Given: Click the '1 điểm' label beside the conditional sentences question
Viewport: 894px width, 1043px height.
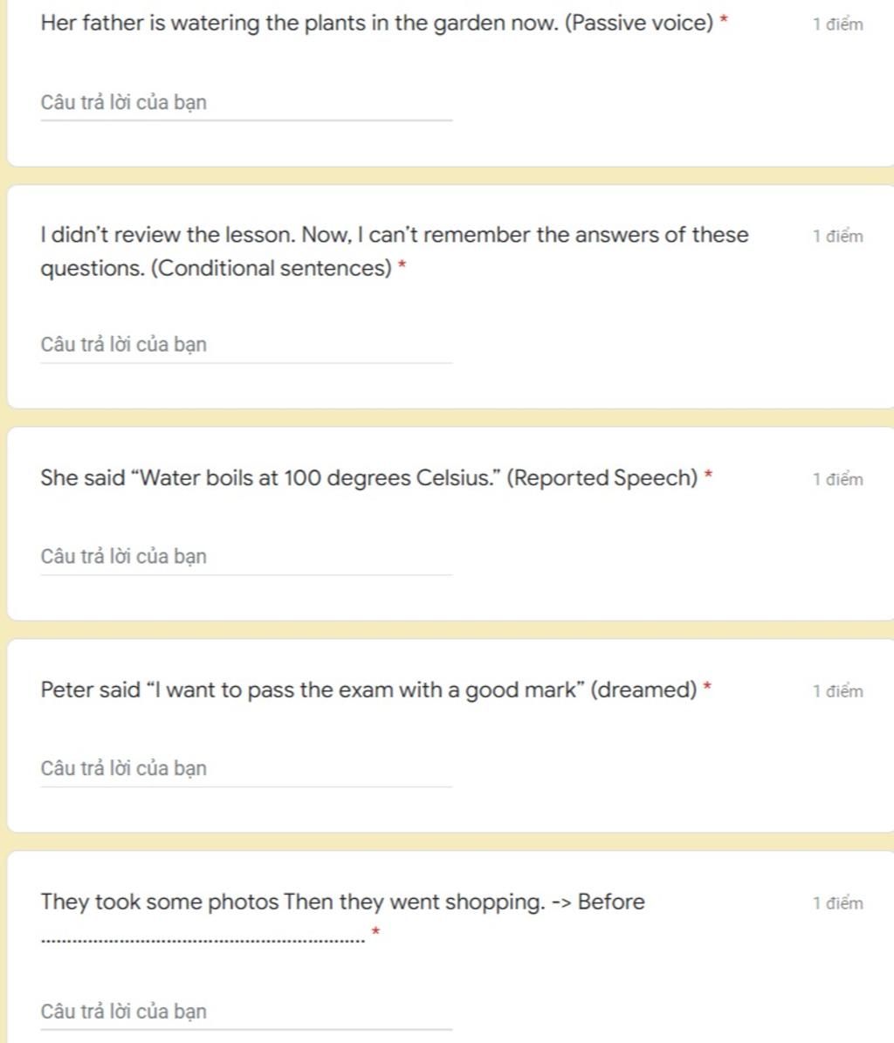Looking at the screenshot, I should click(838, 237).
